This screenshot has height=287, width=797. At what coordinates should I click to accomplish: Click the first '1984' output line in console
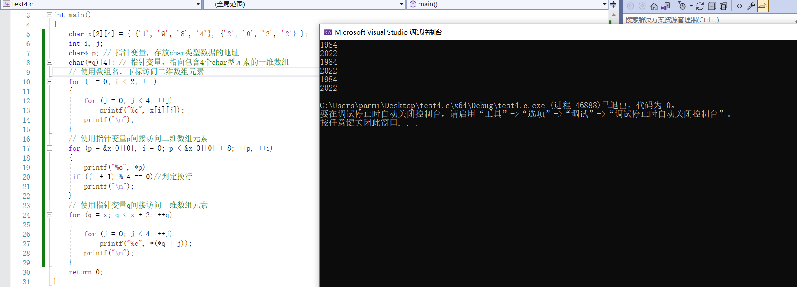point(329,45)
